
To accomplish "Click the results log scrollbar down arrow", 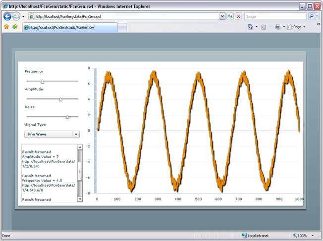I will [x=80, y=199].
